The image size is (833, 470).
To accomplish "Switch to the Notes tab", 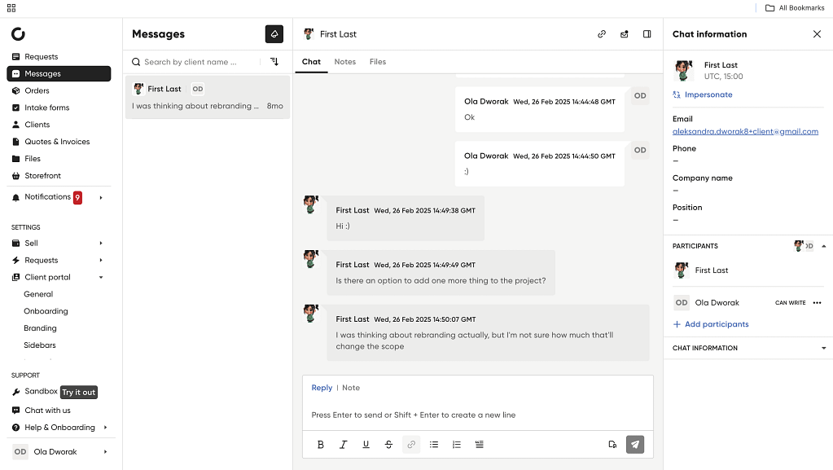I will (344, 62).
